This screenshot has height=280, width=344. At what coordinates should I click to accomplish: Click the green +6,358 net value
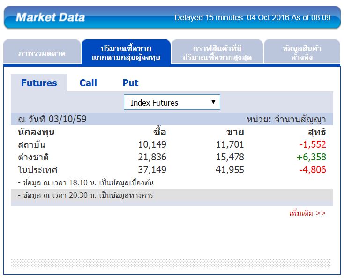point(311,157)
